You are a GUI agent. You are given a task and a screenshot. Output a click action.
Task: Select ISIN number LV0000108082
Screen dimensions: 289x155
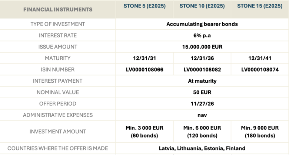point(202,69)
